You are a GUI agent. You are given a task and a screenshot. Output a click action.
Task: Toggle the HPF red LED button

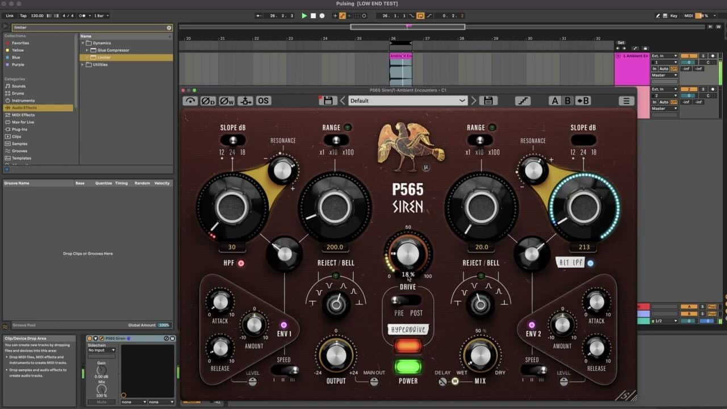pos(241,263)
